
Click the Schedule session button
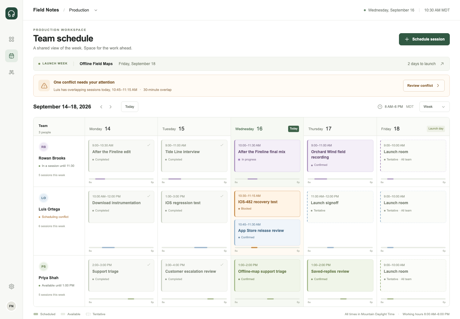(424, 39)
